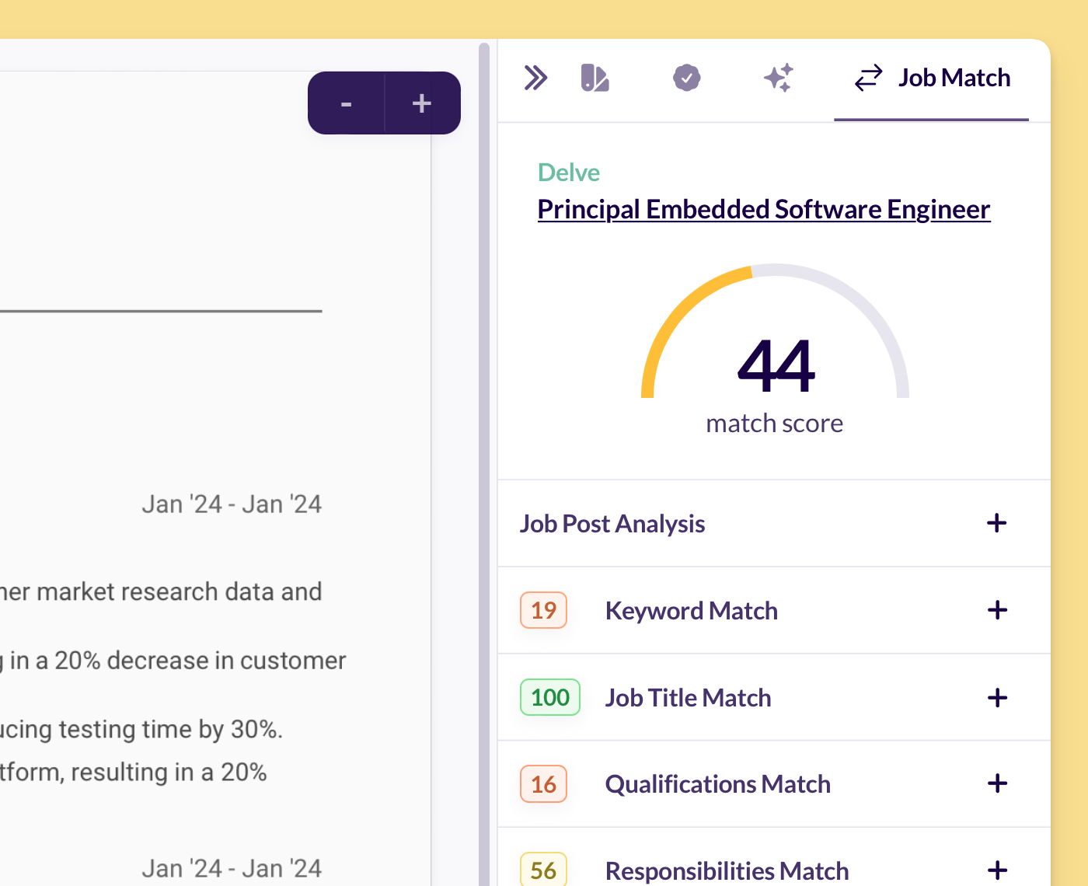Open the verified checkmark badge tab
This screenshot has height=886, width=1088.
click(x=686, y=78)
